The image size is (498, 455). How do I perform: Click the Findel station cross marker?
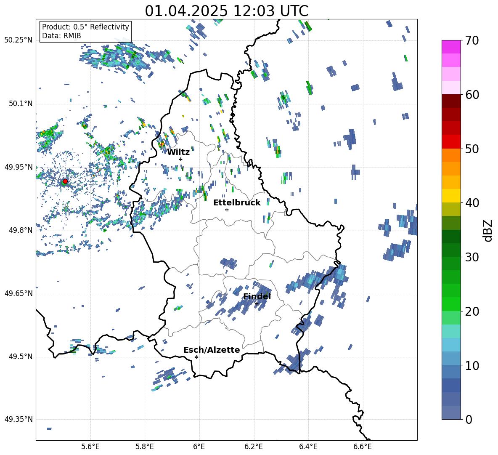[257, 304]
